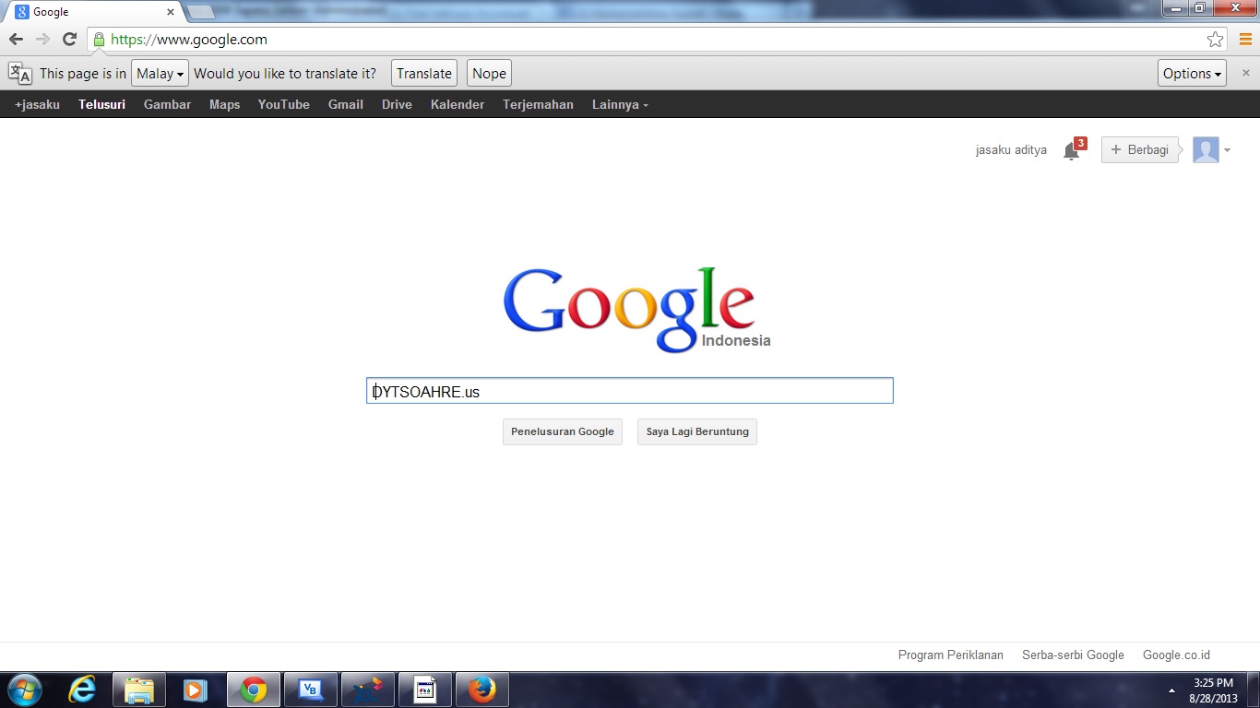Open the Windows Start menu
The image size is (1260, 708).
click(x=26, y=690)
